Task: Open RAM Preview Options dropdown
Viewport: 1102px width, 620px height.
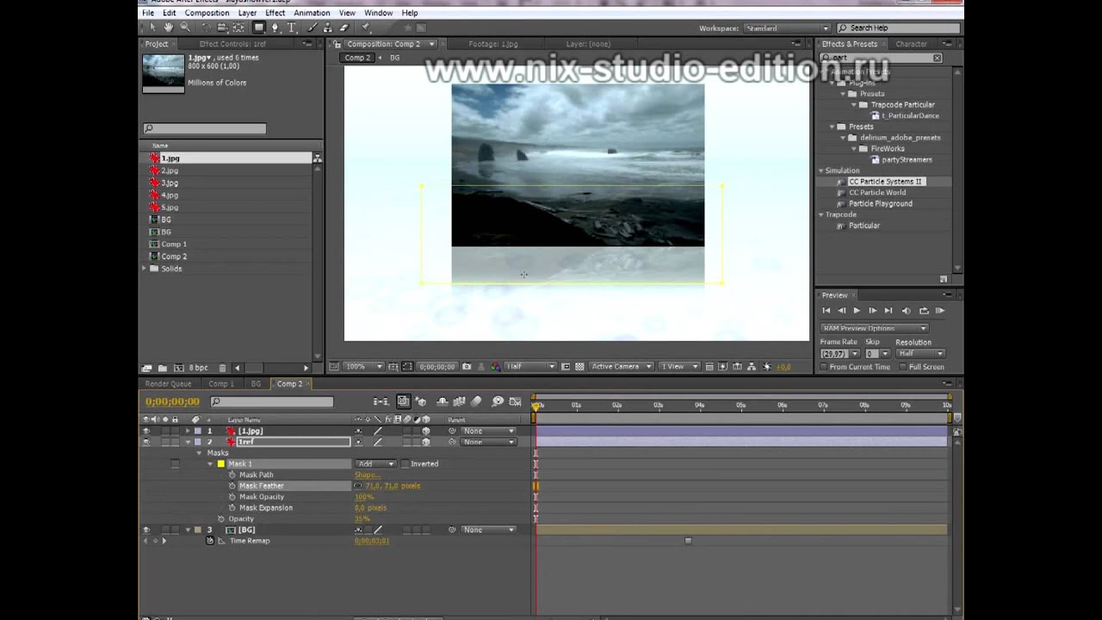Action: (x=874, y=328)
